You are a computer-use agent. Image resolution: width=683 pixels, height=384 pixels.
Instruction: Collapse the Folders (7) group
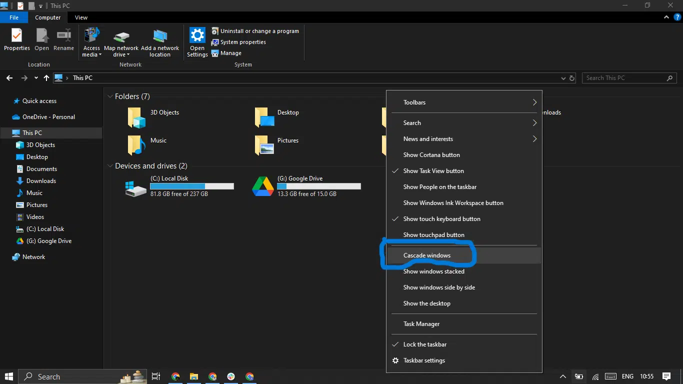[x=110, y=96]
